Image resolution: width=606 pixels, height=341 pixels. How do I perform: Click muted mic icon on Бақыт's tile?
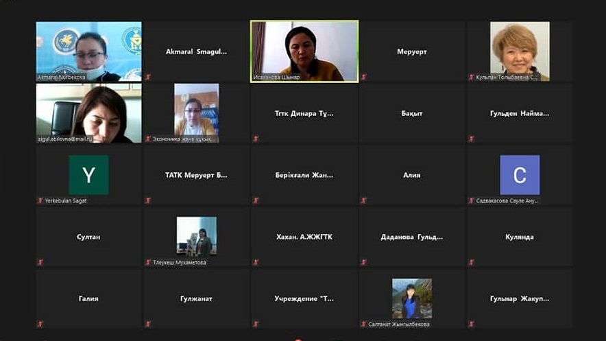coord(364,139)
